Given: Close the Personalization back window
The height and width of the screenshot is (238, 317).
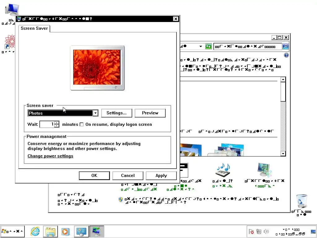Looking at the screenshot, I should 286,37.
